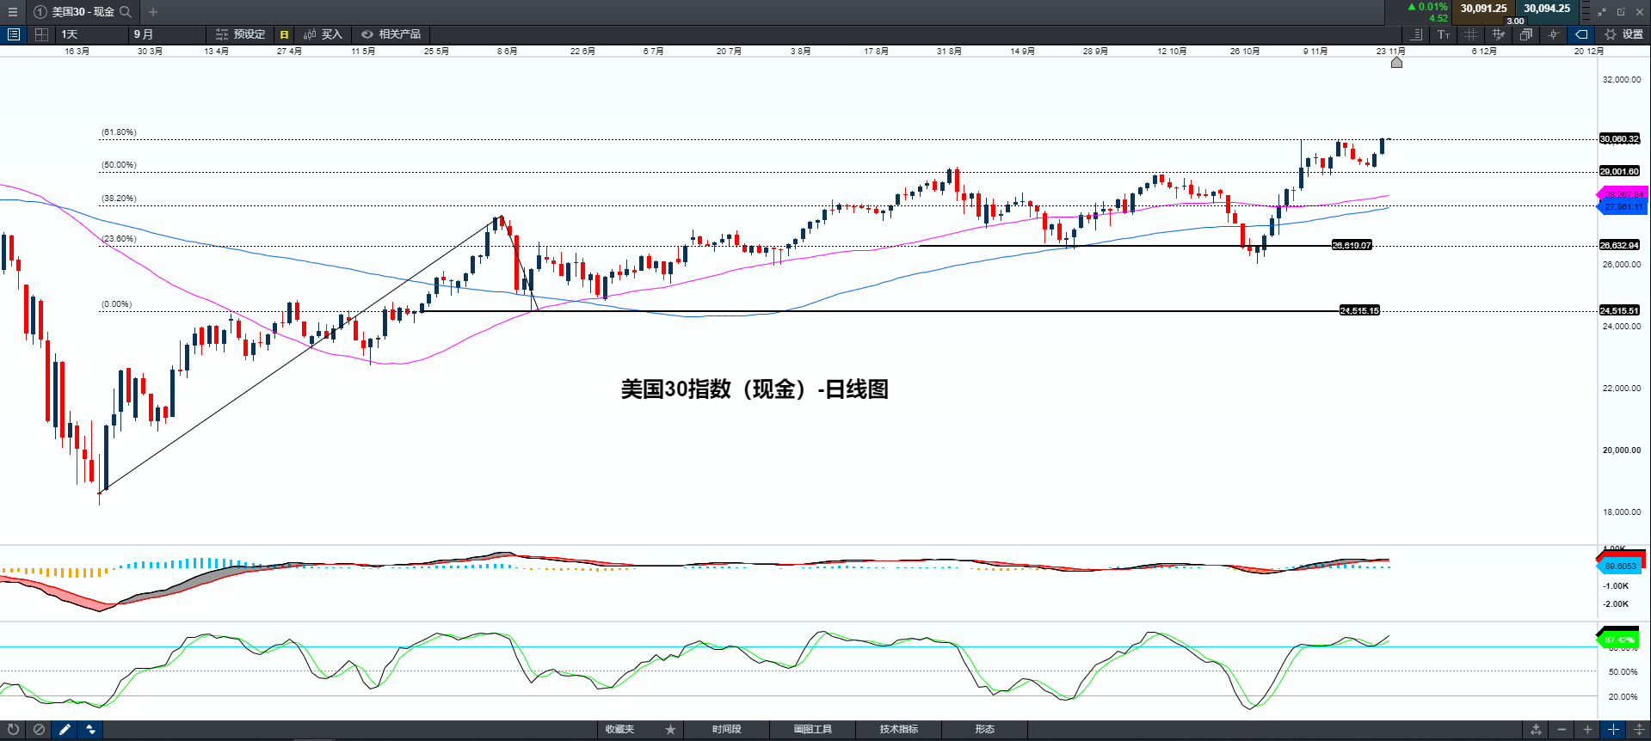Click the 买入 buy button
This screenshot has width=1651, height=741.
point(323,34)
